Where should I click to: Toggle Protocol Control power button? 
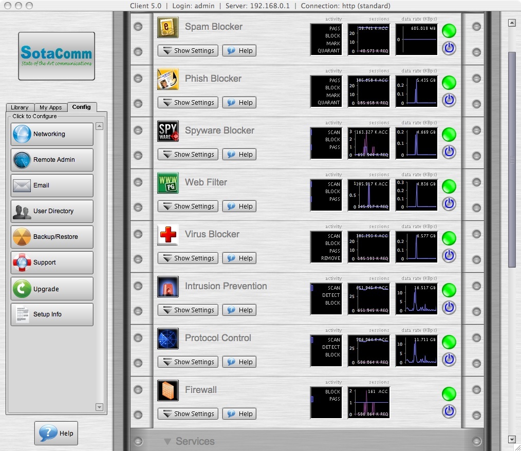449,359
